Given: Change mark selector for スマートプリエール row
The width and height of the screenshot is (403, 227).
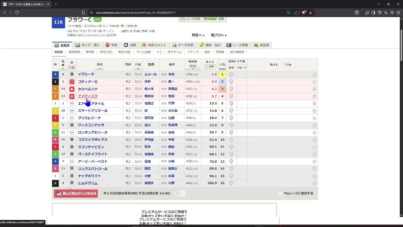Looking at the screenshot, I should point(72,111).
